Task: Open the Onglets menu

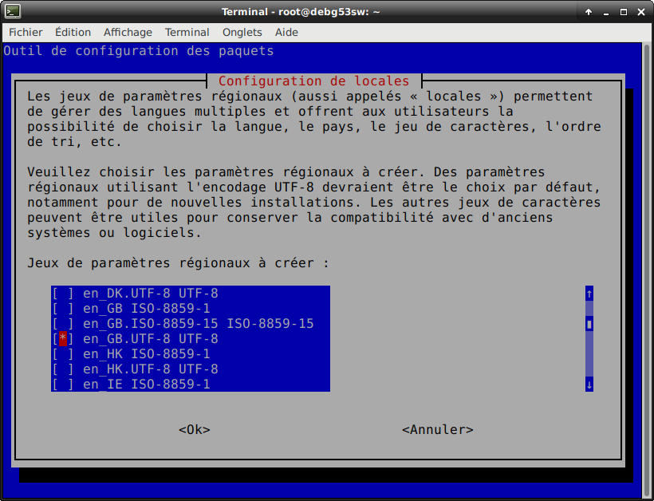Action: pyautogui.click(x=242, y=33)
